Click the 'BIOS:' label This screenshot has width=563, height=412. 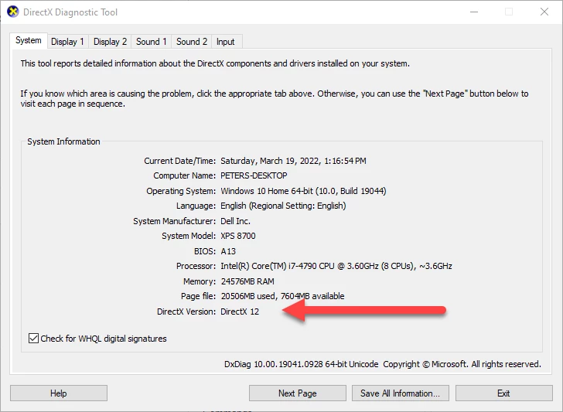[x=205, y=251]
